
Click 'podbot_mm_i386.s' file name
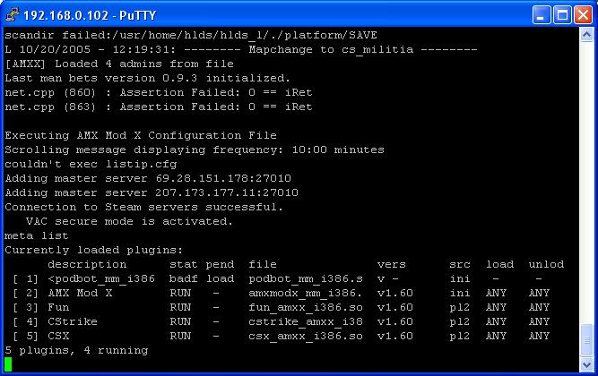click(x=306, y=278)
